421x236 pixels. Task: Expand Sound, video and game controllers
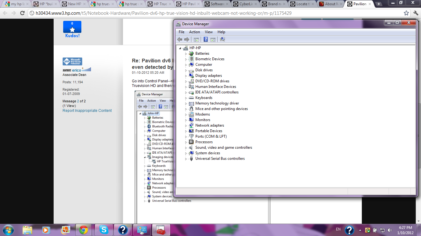point(186,148)
